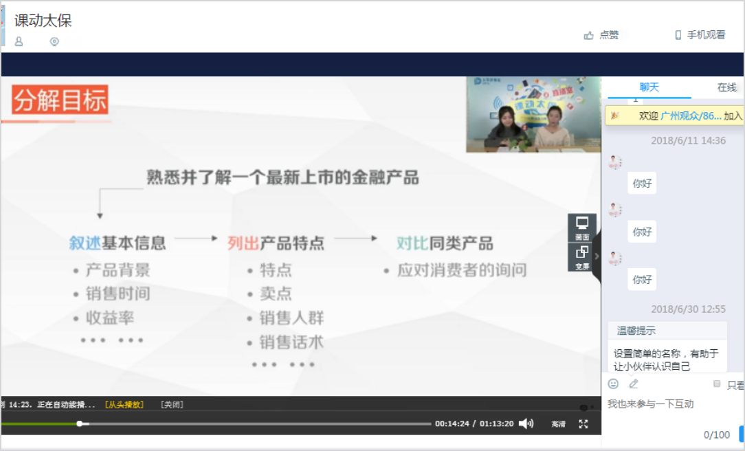Viewport: 745px width, 451px height.
Task: Click the 画面 screen layout button
Action: tap(581, 228)
